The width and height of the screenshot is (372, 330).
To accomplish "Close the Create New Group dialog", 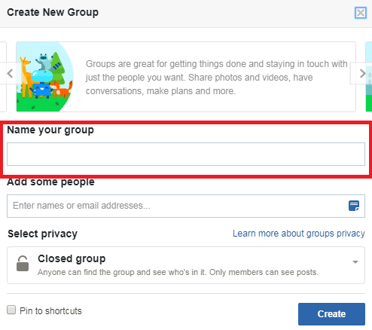I will [x=361, y=13].
